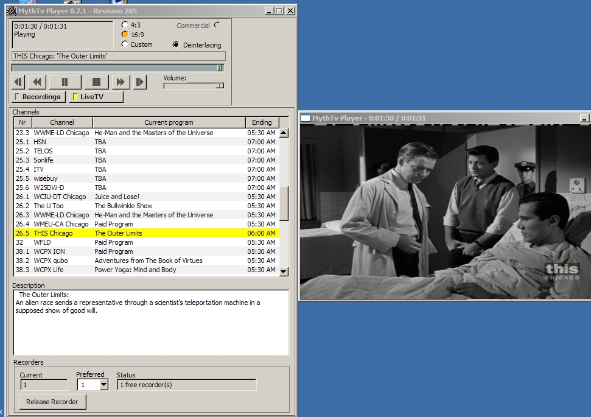Select channel 26.4 WMEU-CA Chicago
Screen dimensions: 591x417
[x=147, y=224]
